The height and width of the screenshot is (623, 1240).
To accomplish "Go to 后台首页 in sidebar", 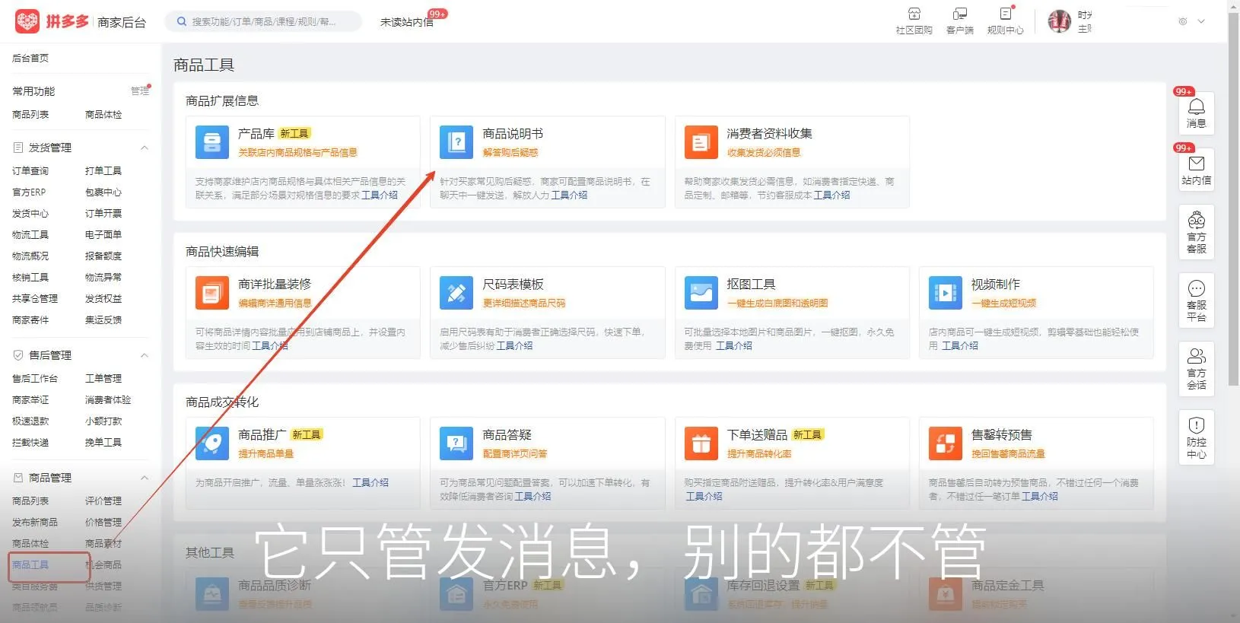I will 30,58.
